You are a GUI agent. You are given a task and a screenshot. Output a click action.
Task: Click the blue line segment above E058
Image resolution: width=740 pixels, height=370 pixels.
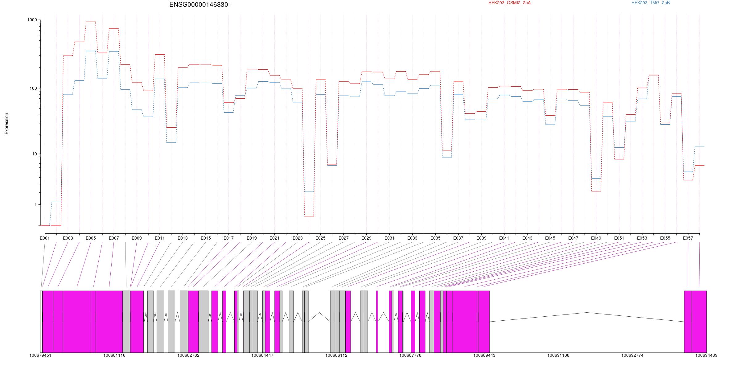[x=700, y=146]
